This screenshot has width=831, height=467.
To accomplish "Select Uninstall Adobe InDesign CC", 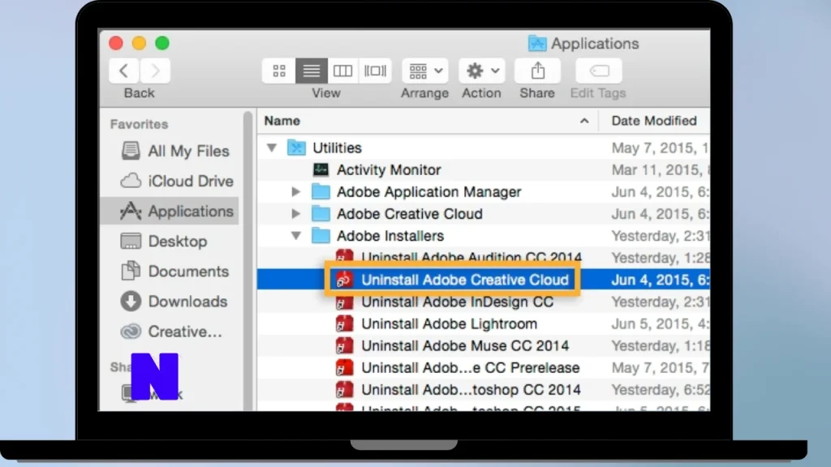I will [458, 302].
